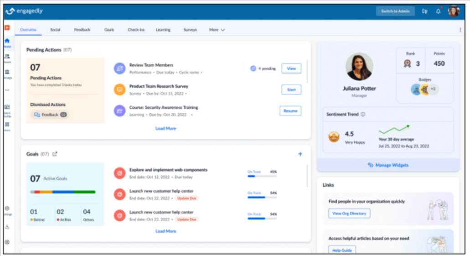Switch to the Feedback tab
Screen dimensions: 470x256
pyautogui.click(x=82, y=30)
